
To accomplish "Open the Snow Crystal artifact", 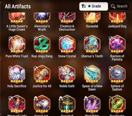I will [x=67, y=44].
